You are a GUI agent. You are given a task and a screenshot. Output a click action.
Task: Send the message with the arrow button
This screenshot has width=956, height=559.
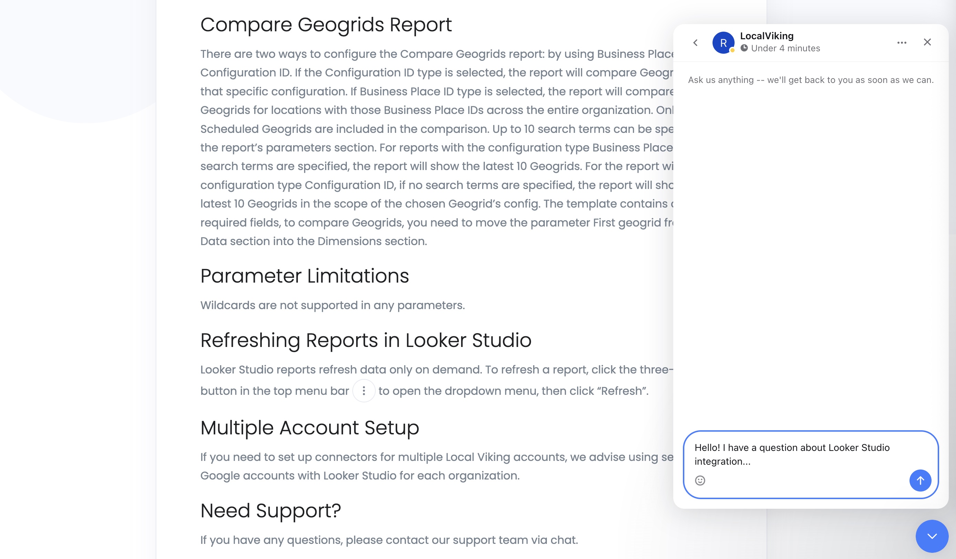(x=920, y=481)
